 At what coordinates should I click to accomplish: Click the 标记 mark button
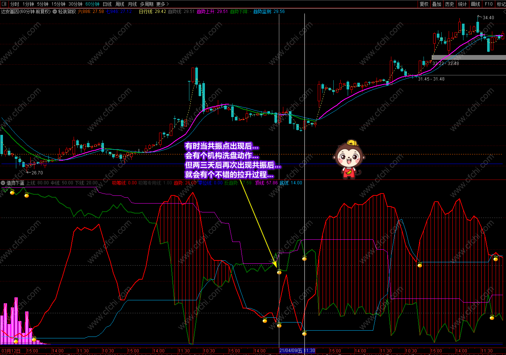pos(501,4)
